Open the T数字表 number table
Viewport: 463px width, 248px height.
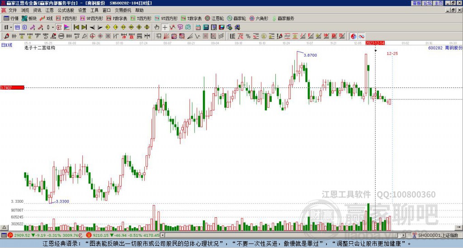[x=191, y=18]
